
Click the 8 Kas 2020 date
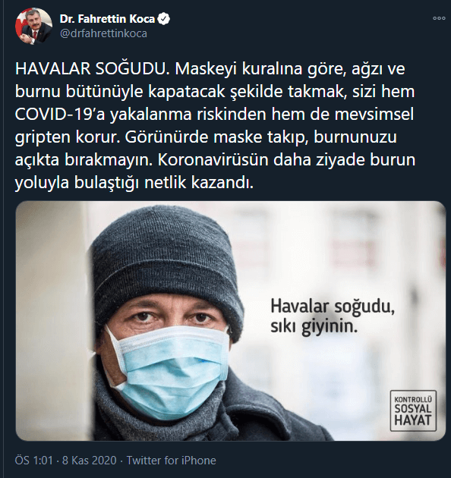(90, 461)
